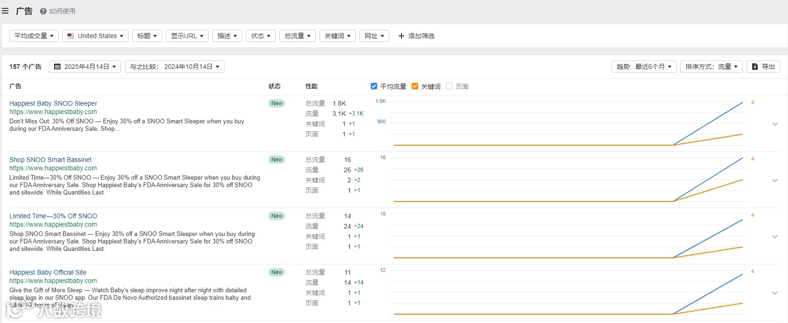
Task: Click the first ad's traffic trend chart
Action: 568,124
